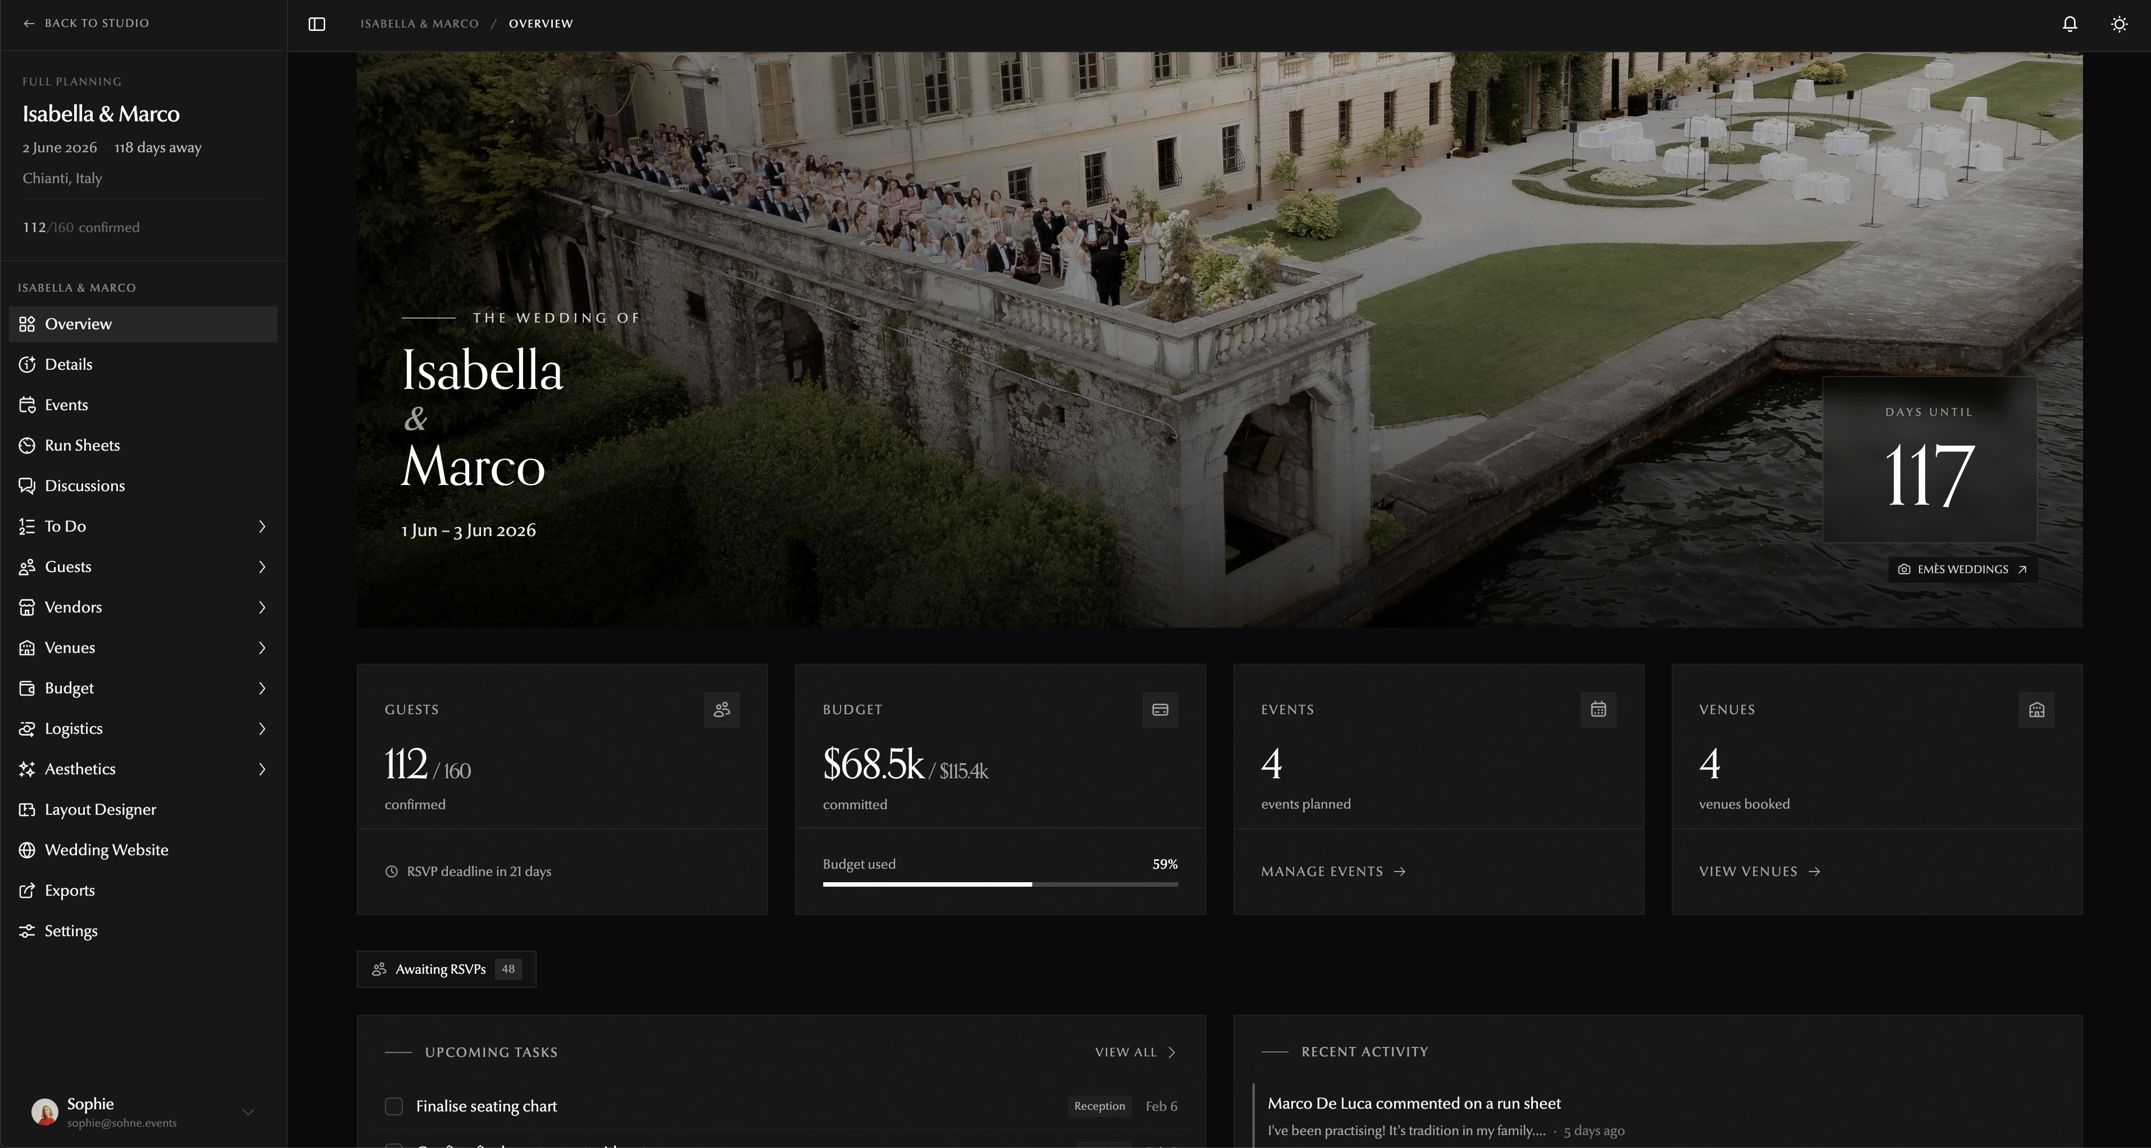Check the task checkbox below Finalise seating chart
2151x1148 pixels.
tap(393, 1146)
